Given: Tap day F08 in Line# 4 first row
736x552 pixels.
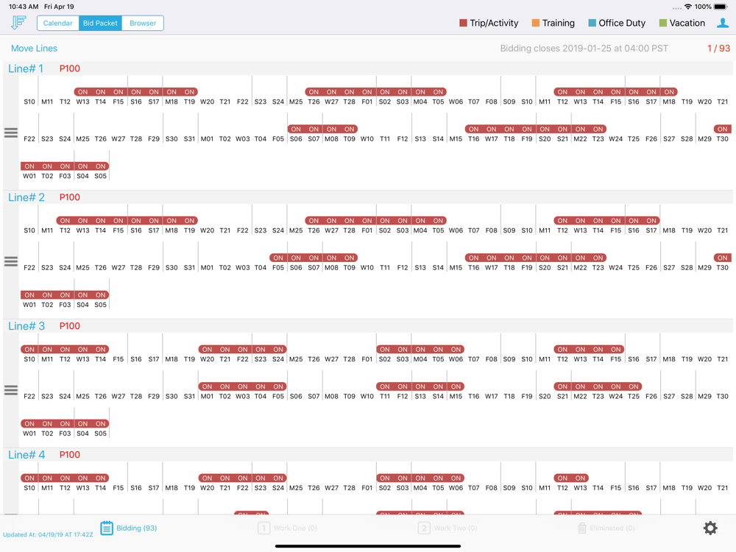Looking at the screenshot, I should [x=492, y=488].
